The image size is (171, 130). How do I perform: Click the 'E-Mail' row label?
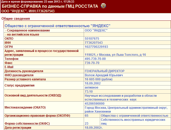9,67
